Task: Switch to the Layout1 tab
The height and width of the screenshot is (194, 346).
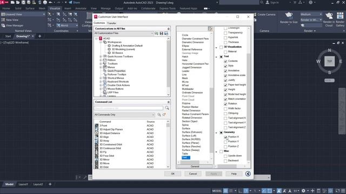Action: pos(23,184)
